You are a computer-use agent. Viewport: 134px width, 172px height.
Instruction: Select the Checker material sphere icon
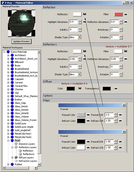pos(12,89)
